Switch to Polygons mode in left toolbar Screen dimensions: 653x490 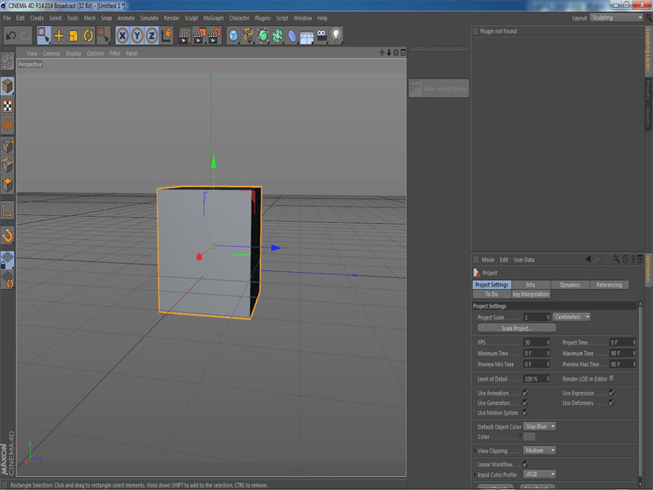[7, 185]
